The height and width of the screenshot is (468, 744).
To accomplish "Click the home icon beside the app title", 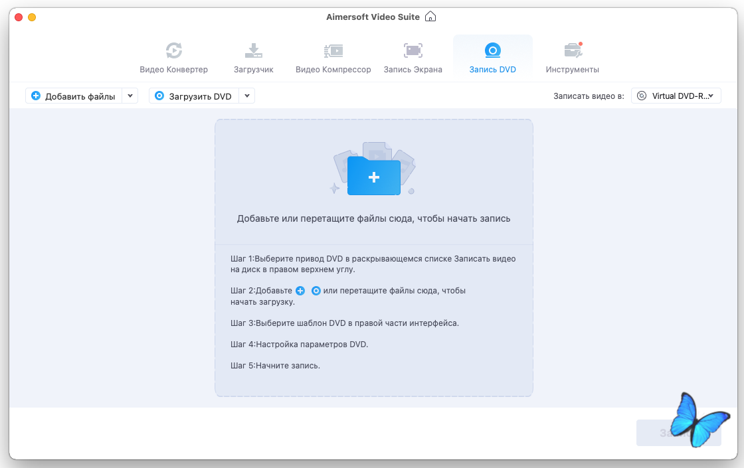I will pos(430,17).
